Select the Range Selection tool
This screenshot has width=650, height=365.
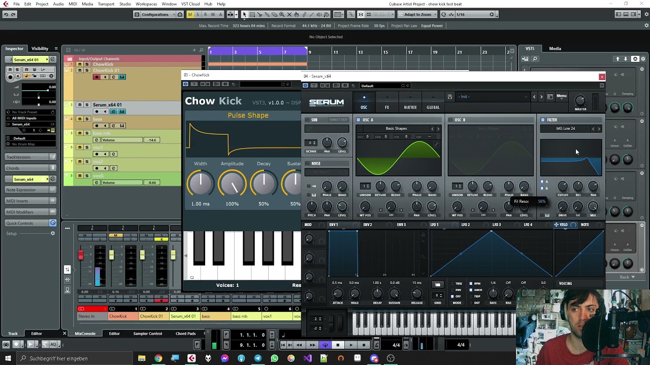pos(252,14)
